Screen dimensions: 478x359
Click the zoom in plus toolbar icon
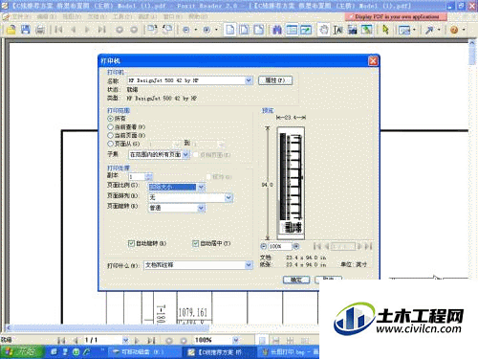206,30
